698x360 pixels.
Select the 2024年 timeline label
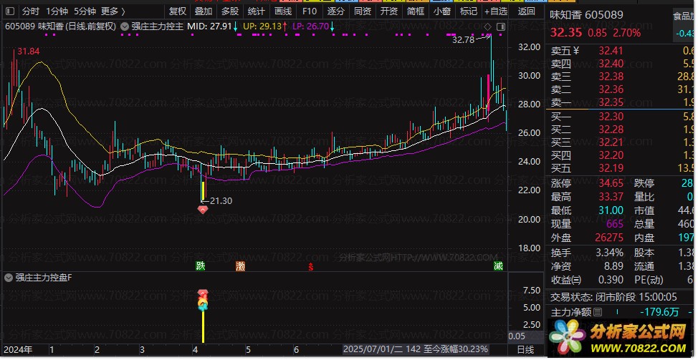18,350
